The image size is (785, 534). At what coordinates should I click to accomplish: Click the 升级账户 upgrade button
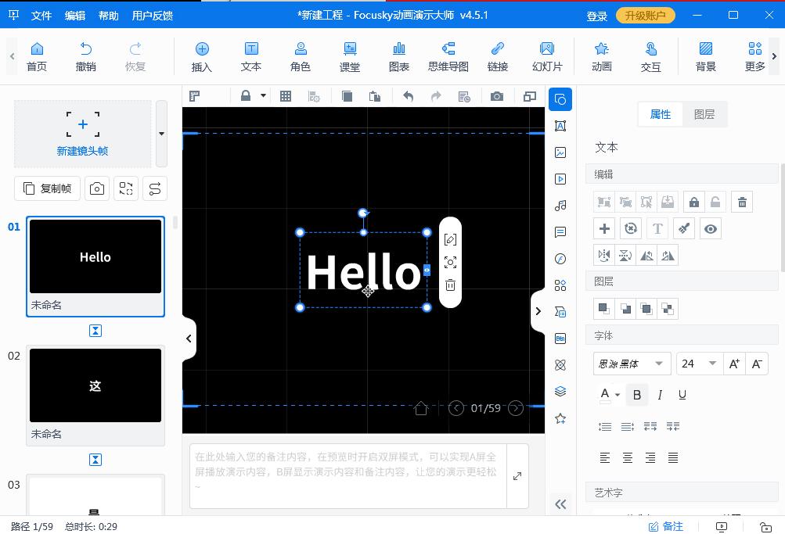click(645, 16)
